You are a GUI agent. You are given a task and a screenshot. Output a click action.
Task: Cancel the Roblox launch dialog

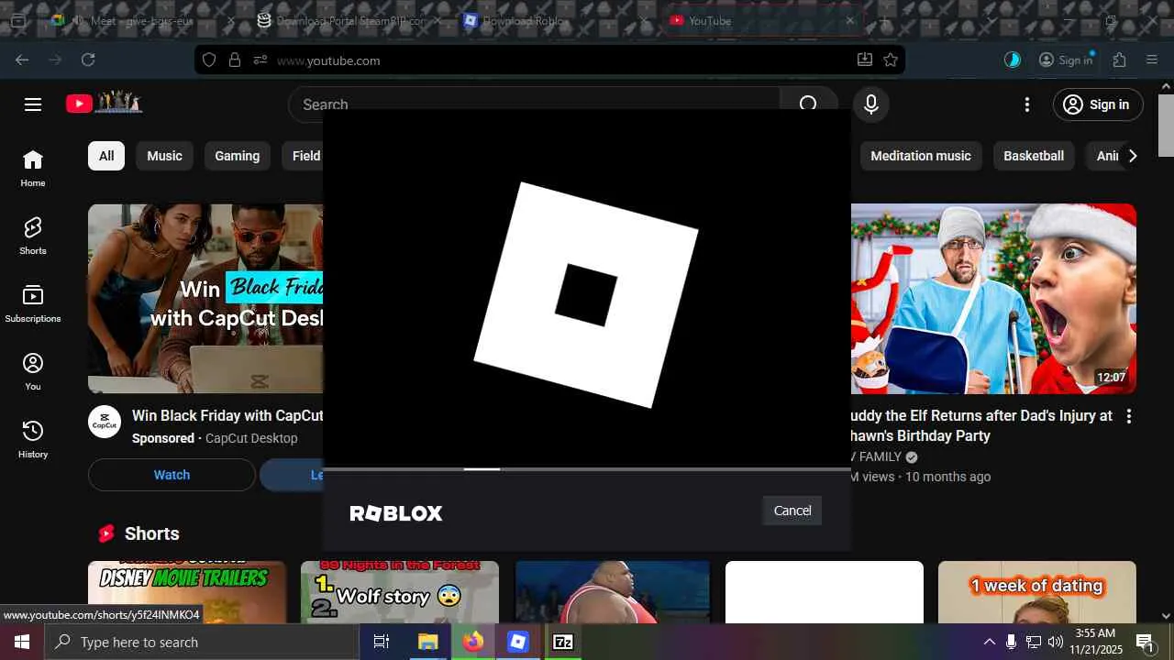tap(792, 511)
